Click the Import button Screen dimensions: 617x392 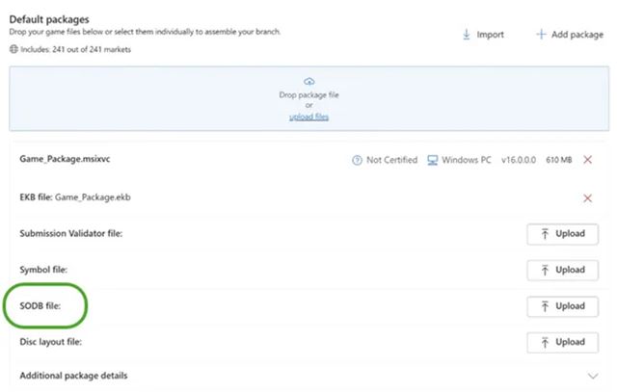coord(483,35)
